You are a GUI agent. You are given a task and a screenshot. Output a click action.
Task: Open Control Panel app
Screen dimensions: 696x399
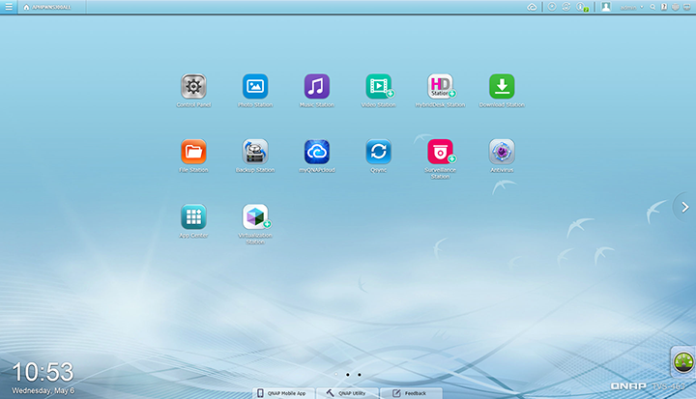(193, 87)
